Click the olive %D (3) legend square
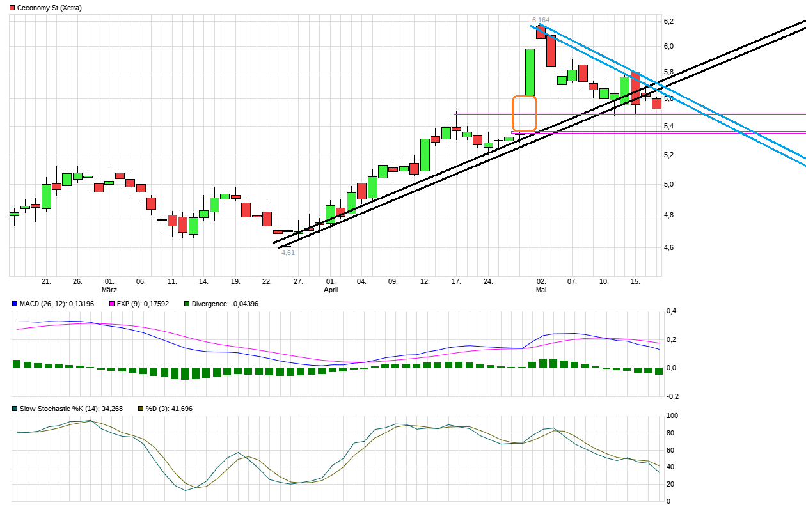Viewport: 806px width, 514px height. pos(141,409)
